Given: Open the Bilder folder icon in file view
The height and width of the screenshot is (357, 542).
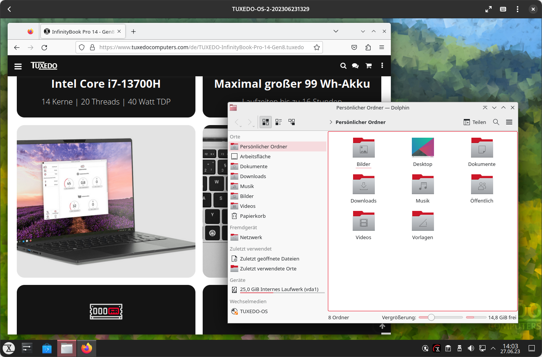Looking at the screenshot, I should (x=364, y=148).
